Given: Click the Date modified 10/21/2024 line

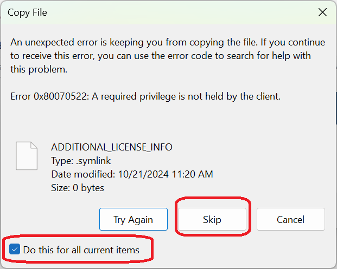Looking at the screenshot, I should [x=131, y=174].
